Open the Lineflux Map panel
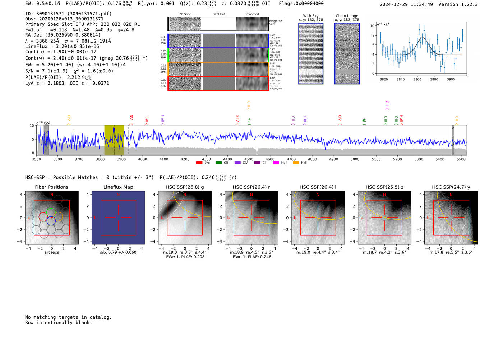The height and width of the screenshot is (342, 503). (118, 218)
